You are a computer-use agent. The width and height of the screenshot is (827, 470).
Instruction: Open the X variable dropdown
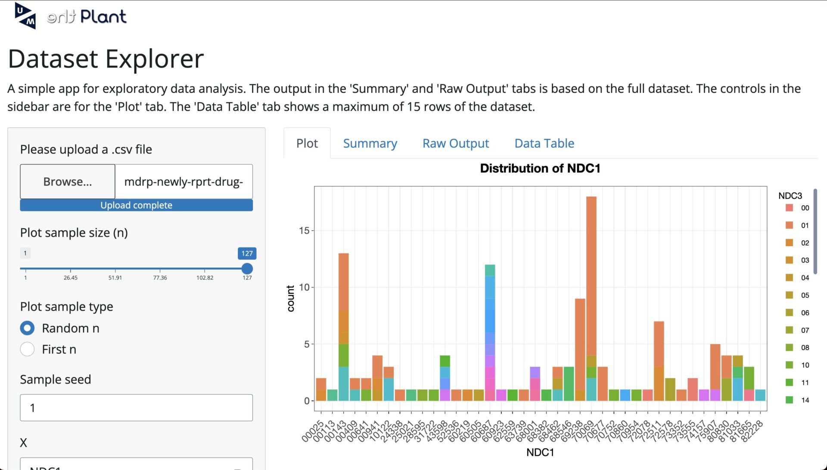pos(137,464)
